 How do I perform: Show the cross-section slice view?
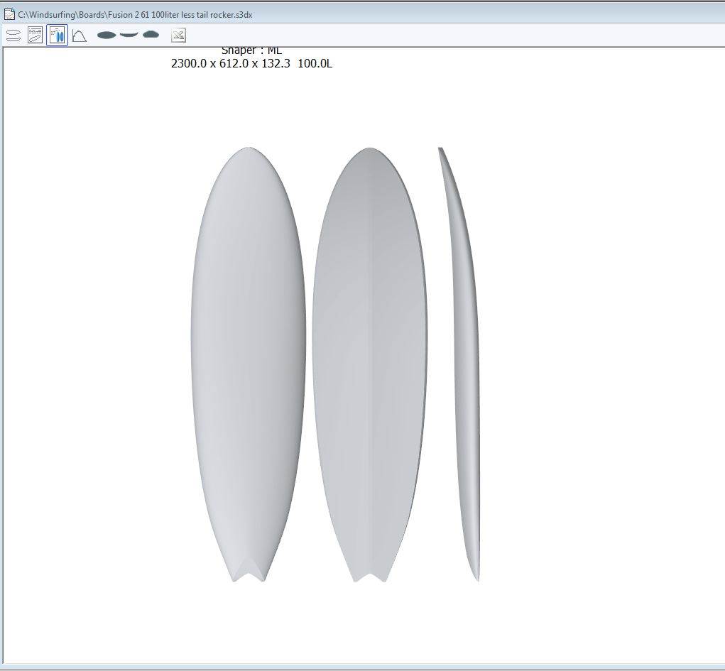click(x=151, y=34)
